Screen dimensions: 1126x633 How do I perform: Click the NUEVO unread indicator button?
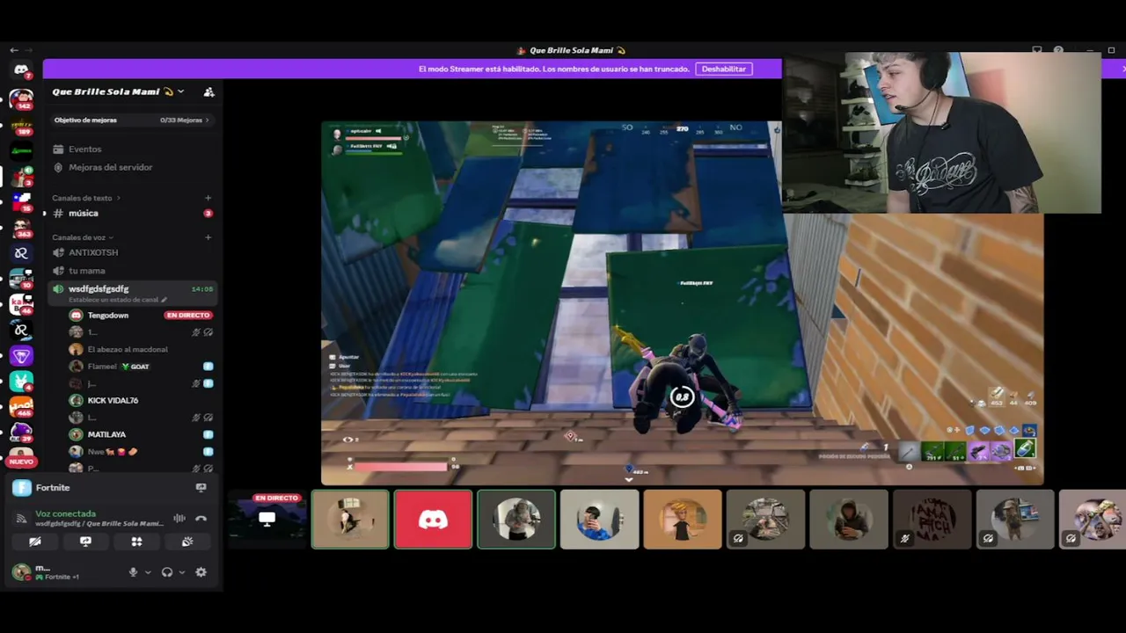coord(21,462)
